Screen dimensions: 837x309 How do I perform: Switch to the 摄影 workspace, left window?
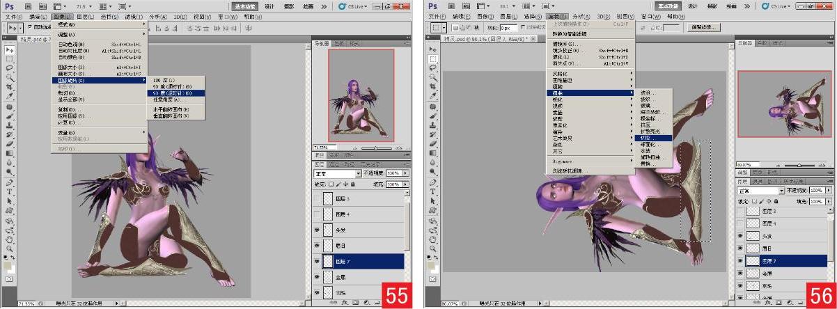click(x=288, y=6)
